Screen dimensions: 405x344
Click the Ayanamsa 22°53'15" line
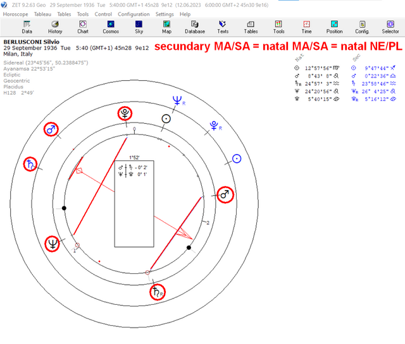point(29,69)
